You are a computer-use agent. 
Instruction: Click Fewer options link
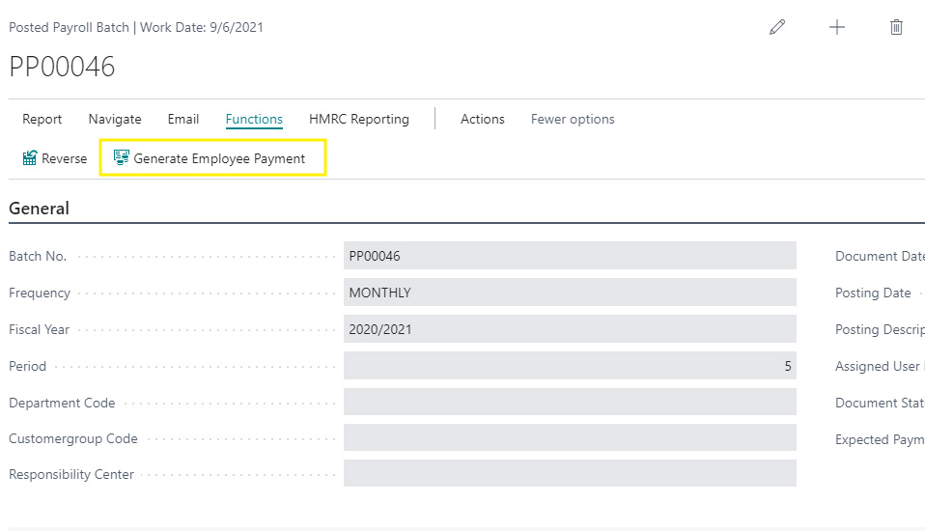(573, 119)
